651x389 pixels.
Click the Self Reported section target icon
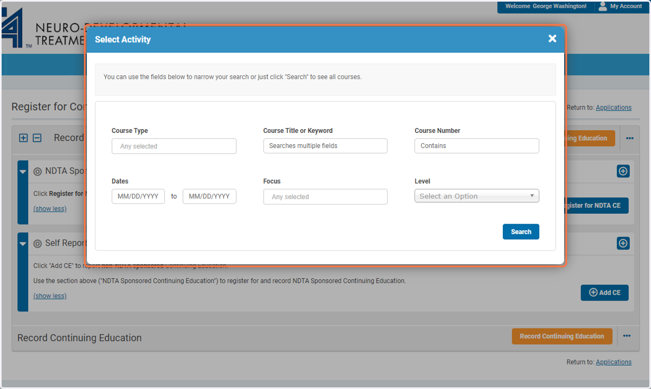[37, 244]
